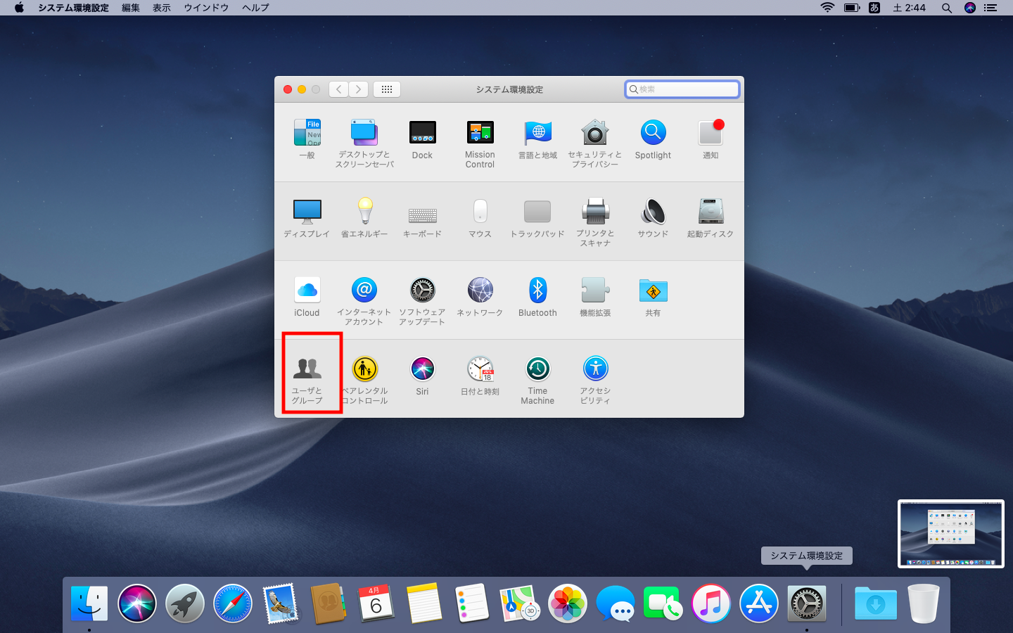Focus the 検索 search field
Screen dimensions: 1013x633
click(682, 89)
